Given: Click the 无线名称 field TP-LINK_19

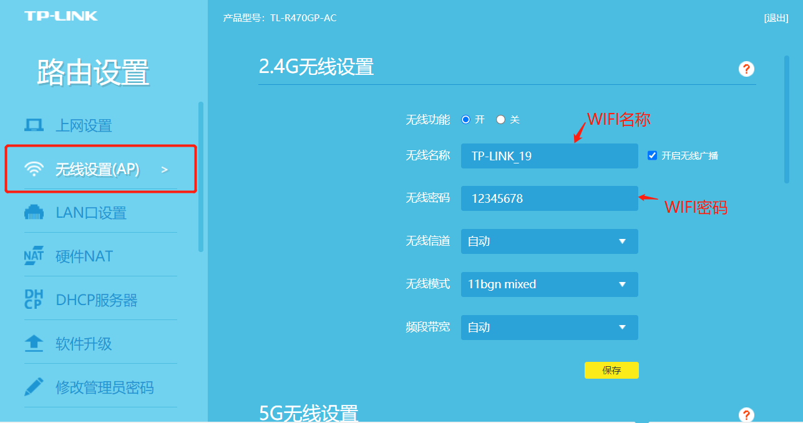Looking at the screenshot, I should [550, 156].
